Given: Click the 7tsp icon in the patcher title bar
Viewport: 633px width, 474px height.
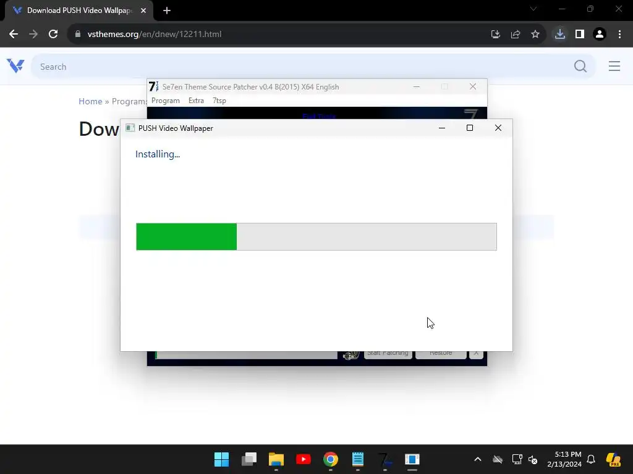Looking at the screenshot, I should click(x=153, y=86).
